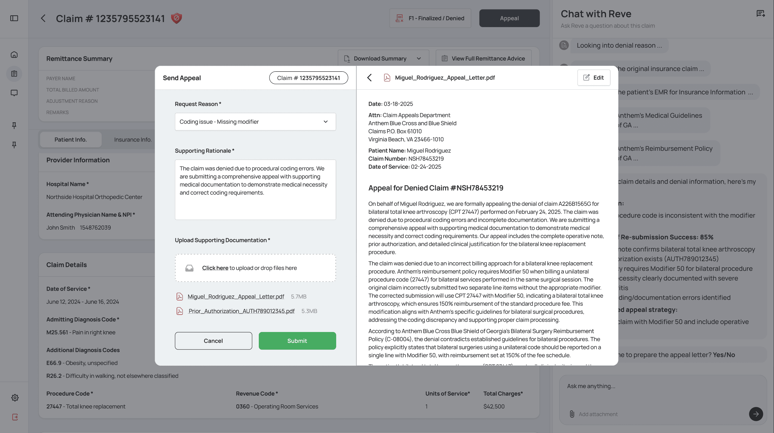Open Settings via the gear icon

(15, 397)
